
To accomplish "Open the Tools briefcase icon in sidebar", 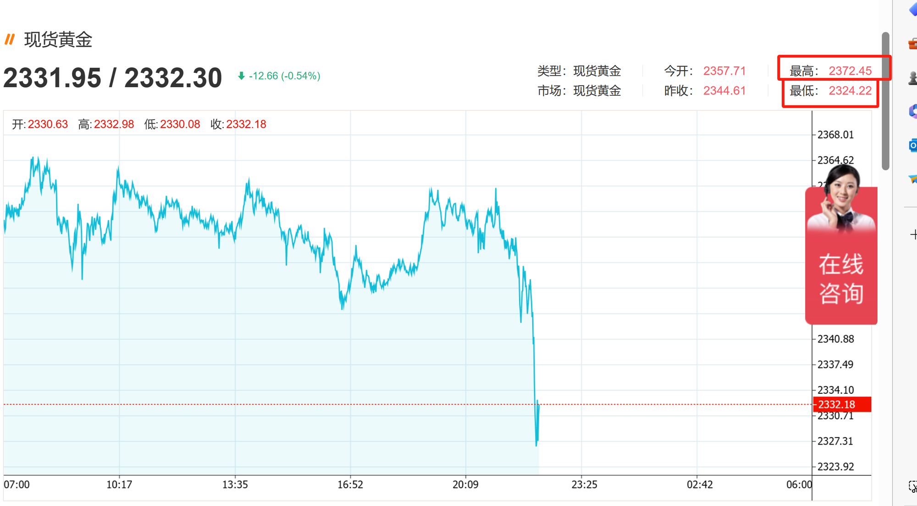I will (913, 44).
